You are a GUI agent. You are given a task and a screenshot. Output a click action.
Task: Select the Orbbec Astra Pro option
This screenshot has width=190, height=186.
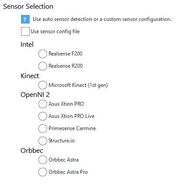[x=43, y=172]
